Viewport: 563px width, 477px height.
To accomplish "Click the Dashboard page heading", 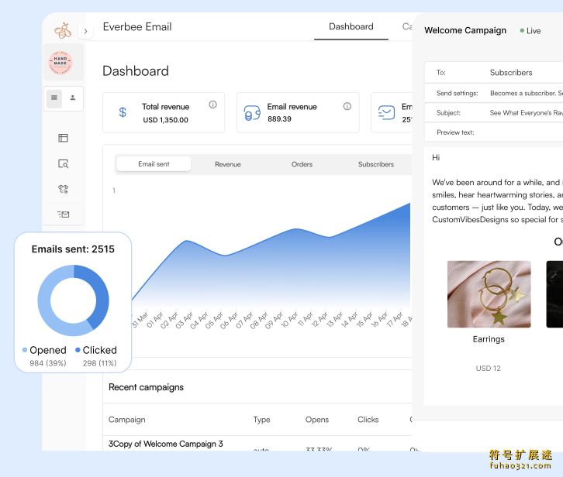I will click(x=136, y=71).
